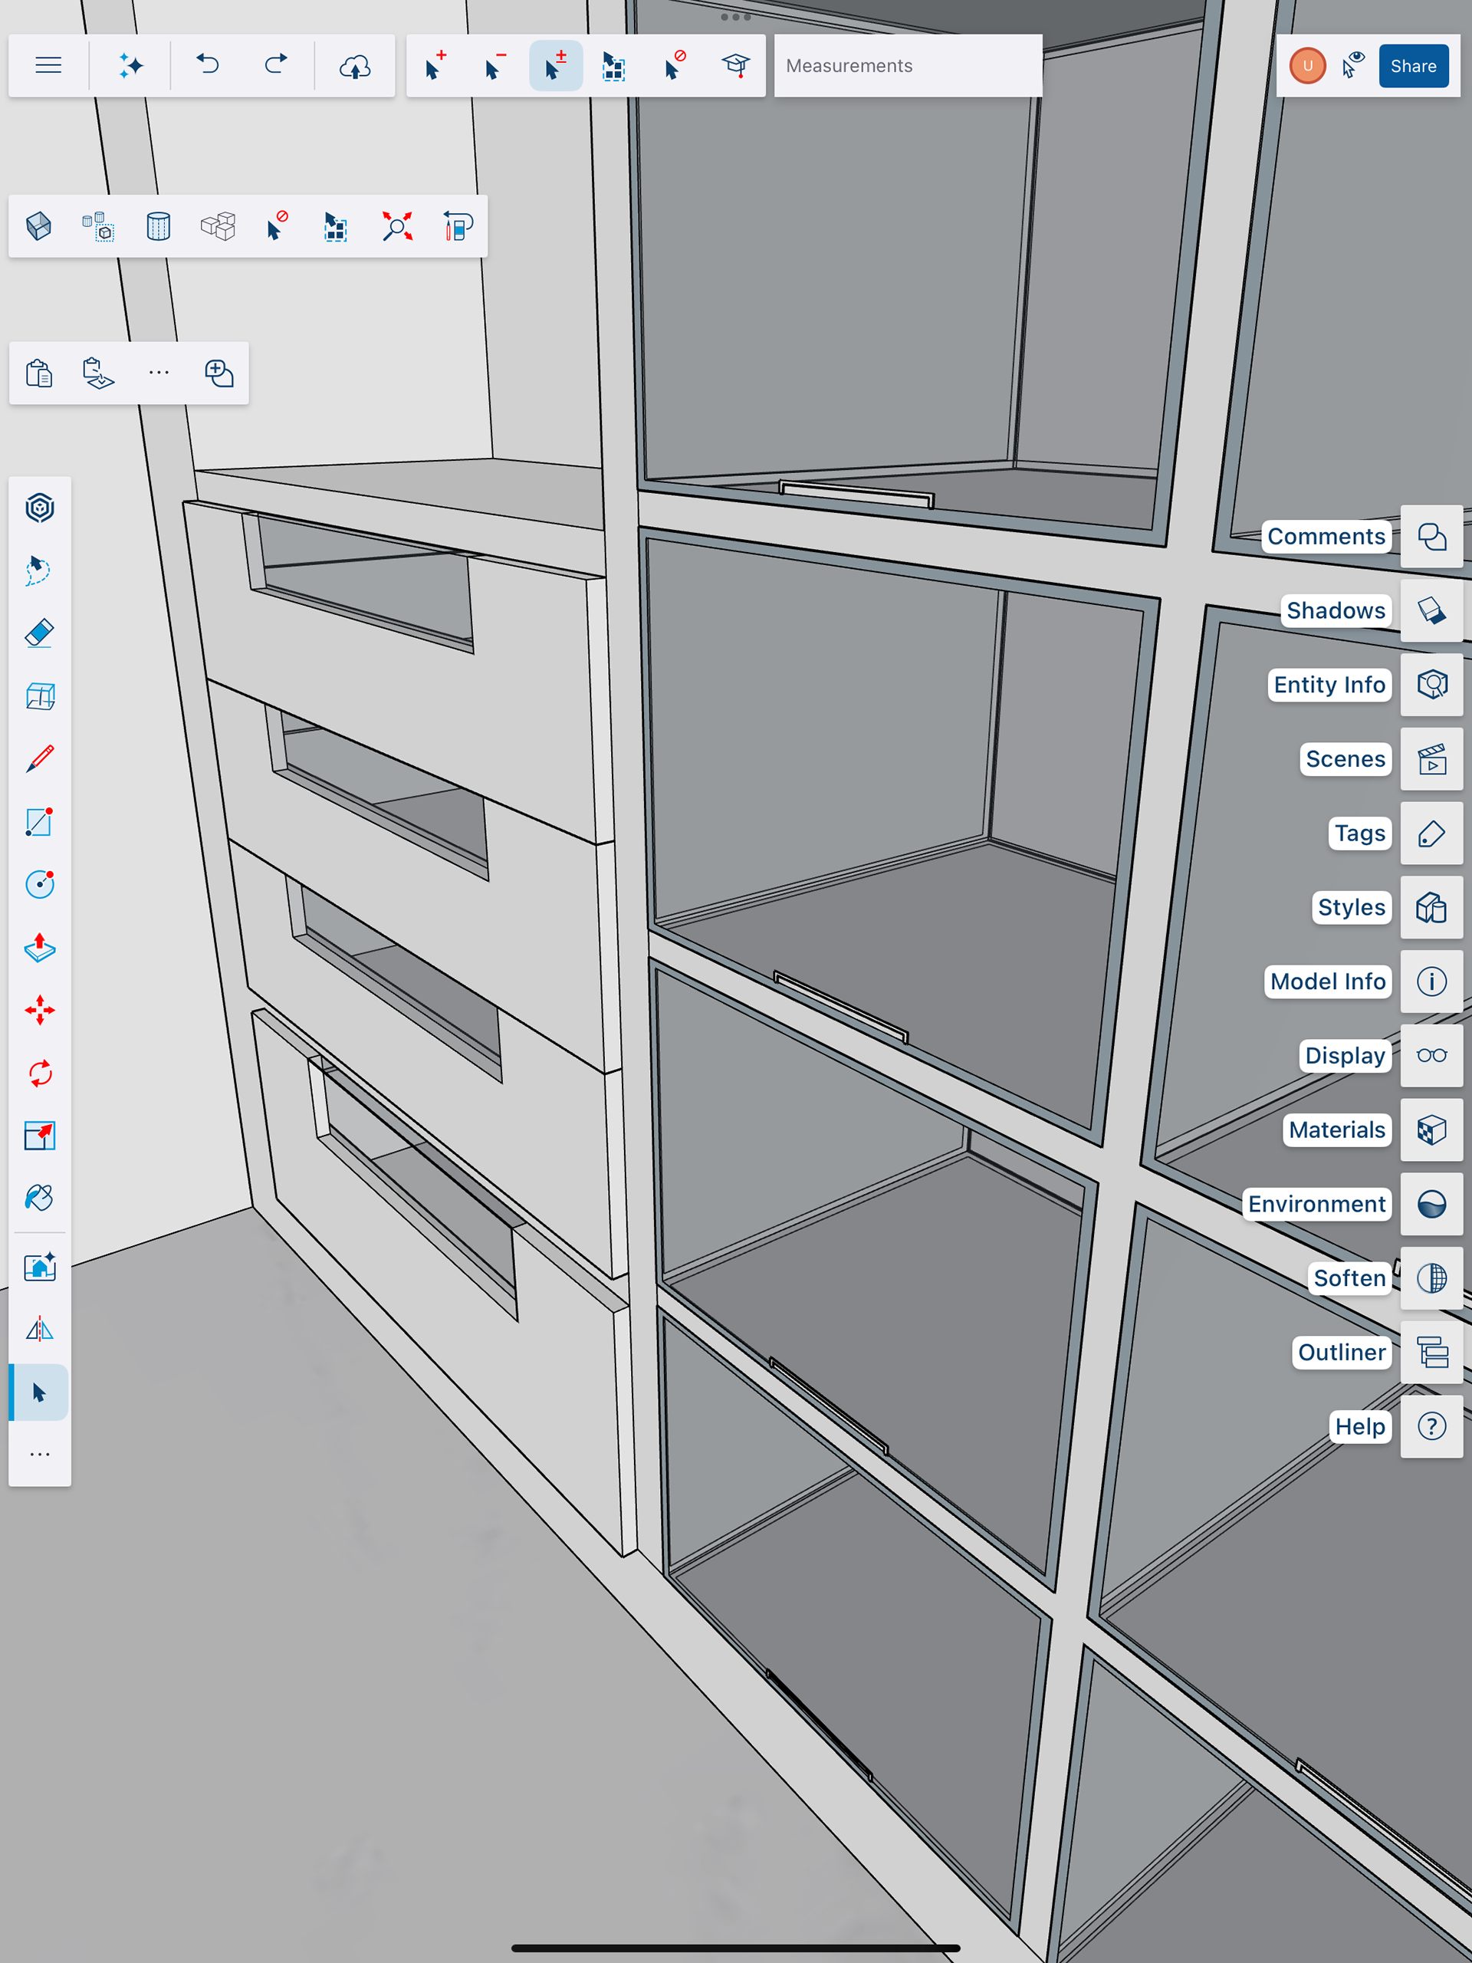Click the Share button
This screenshot has width=1472, height=1963.
1412,66
